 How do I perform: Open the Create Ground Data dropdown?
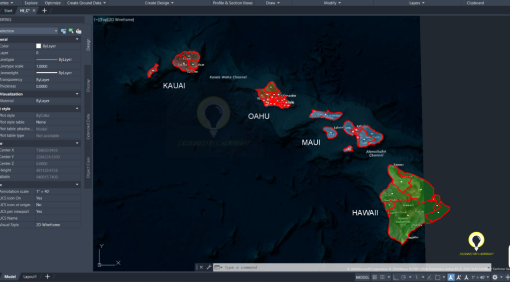pyautogui.click(x=87, y=3)
